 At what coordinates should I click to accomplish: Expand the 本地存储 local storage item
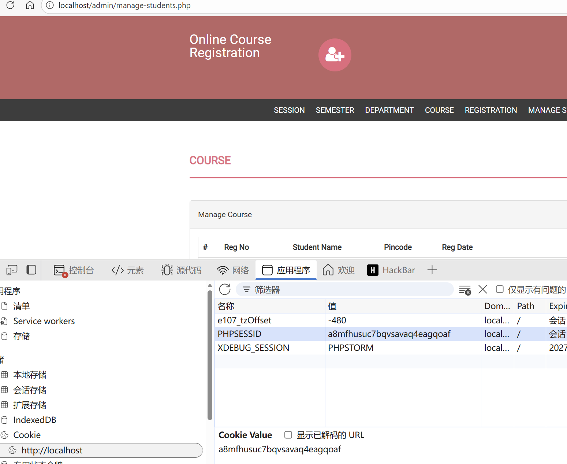pos(30,375)
